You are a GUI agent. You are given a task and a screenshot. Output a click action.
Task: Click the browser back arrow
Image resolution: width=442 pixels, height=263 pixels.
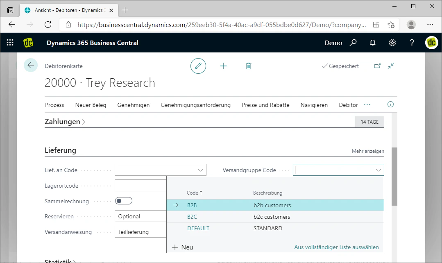pyautogui.click(x=12, y=25)
